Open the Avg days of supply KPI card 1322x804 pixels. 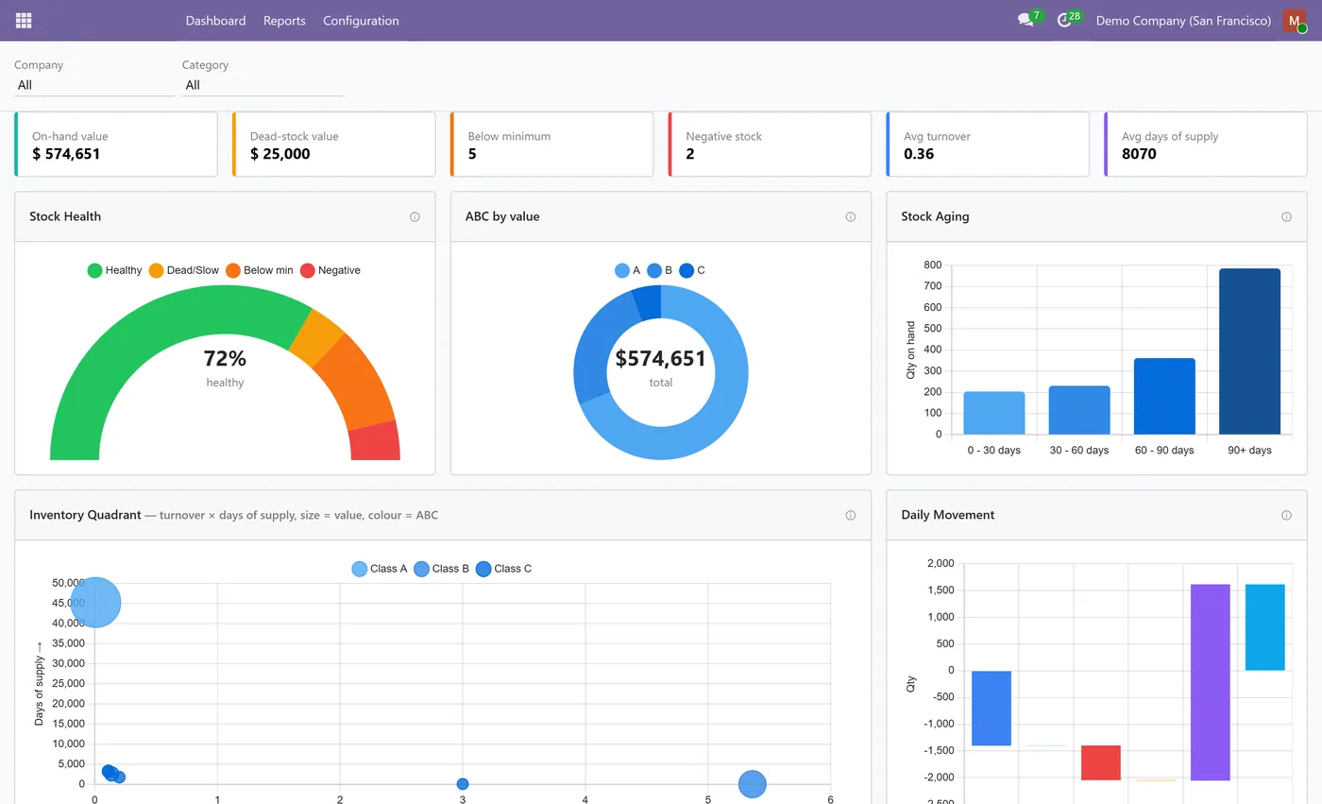pyautogui.click(x=1206, y=145)
